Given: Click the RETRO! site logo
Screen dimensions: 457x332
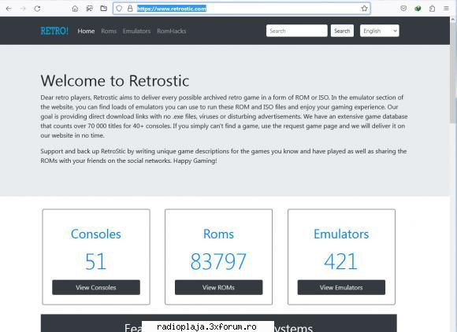Looking at the screenshot, I should [x=54, y=31].
